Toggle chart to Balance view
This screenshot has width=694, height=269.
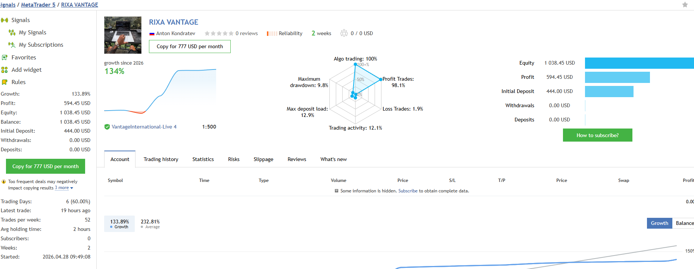pos(684,223)
